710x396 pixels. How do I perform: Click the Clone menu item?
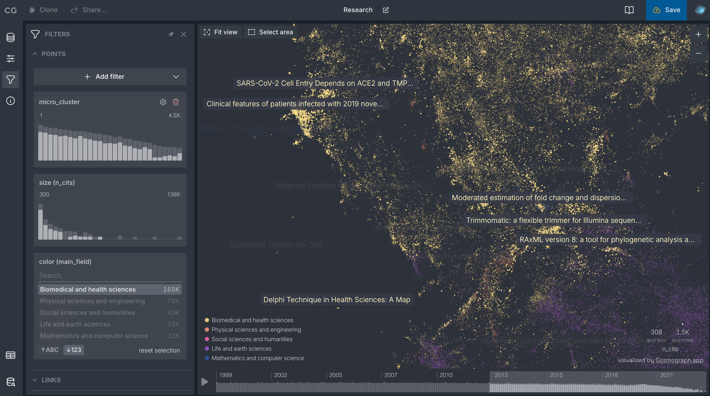point(44,10)
